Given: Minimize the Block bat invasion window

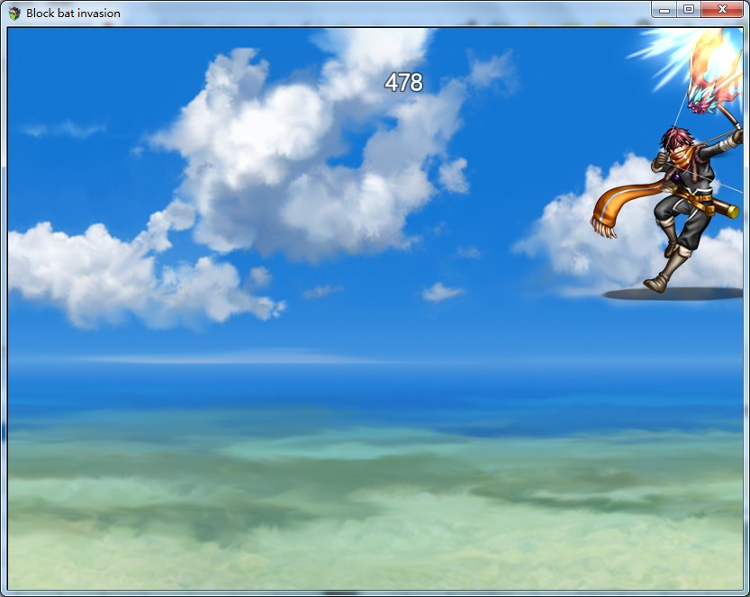Looking at the screenshot, I should 664,9.
